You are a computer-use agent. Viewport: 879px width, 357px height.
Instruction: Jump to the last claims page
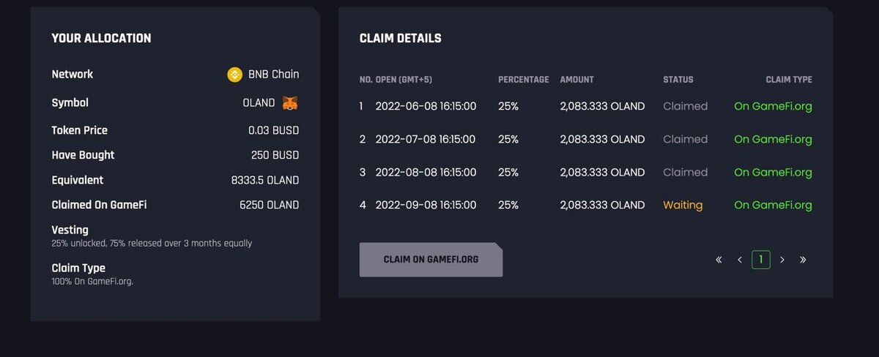point(803,260)
